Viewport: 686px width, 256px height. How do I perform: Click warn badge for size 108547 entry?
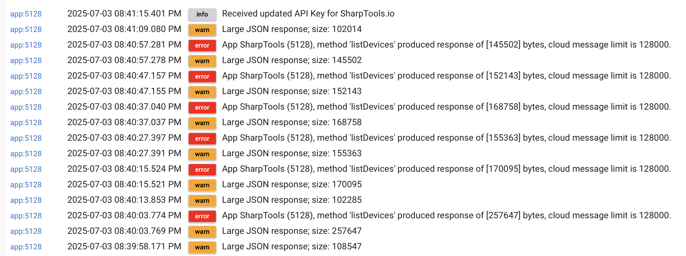pyautogui.click(x=202, y=247)
